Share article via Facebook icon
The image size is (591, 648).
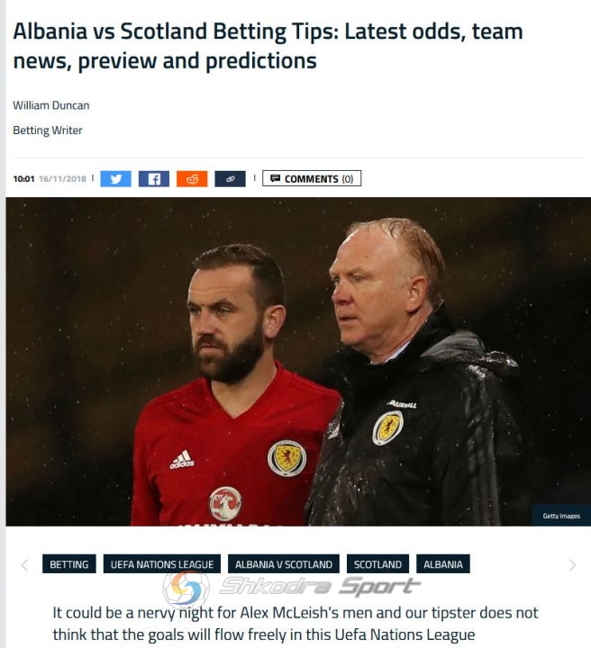154,179
